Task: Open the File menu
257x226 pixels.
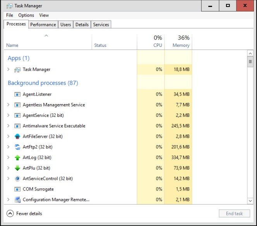Action: 10,15
